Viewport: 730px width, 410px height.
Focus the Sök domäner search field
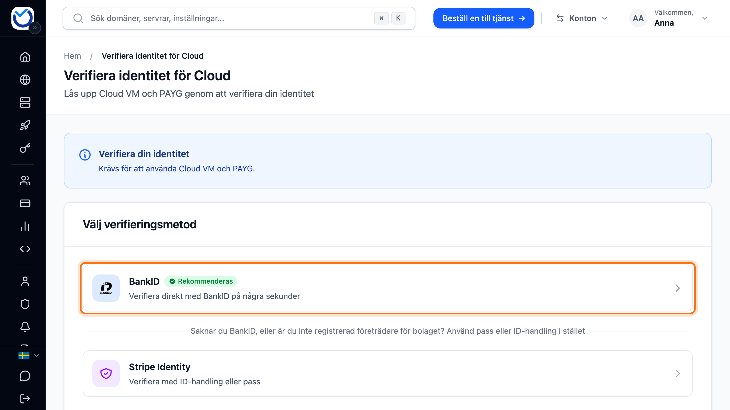click(x=239, y=18)
